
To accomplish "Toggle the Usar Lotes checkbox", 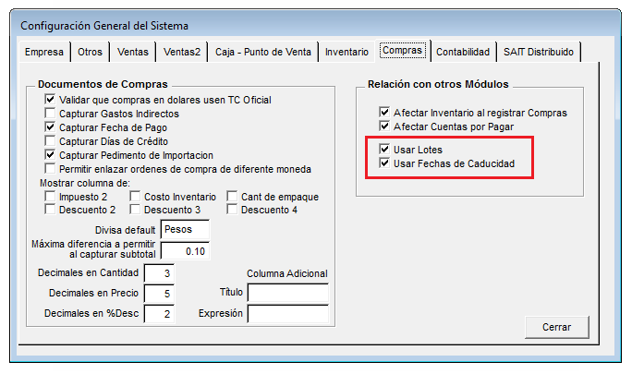I will tap(384, 149).
